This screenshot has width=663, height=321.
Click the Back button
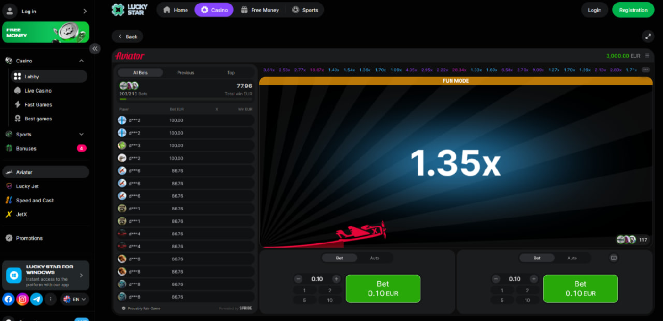(127, 36)
